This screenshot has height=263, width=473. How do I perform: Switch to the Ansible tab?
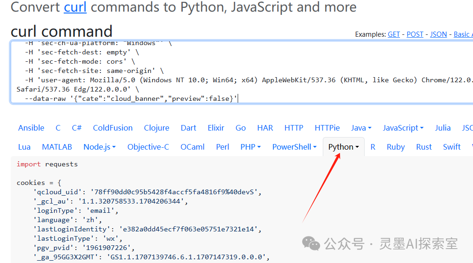31,128
